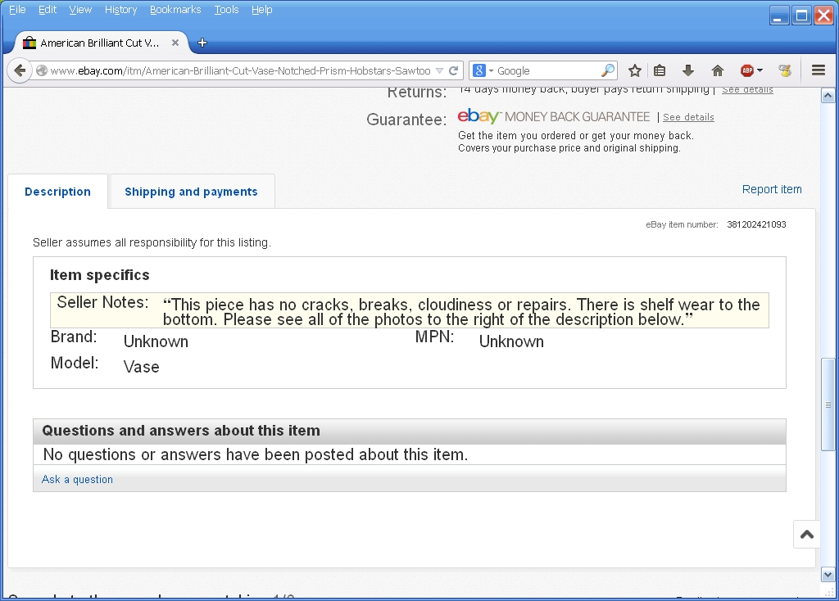Image resolution: width=839 pixels, height=601 pixels.
Task: Expand the Adblock Plus dropdown arrow
Action: click(x=760, y=70)
